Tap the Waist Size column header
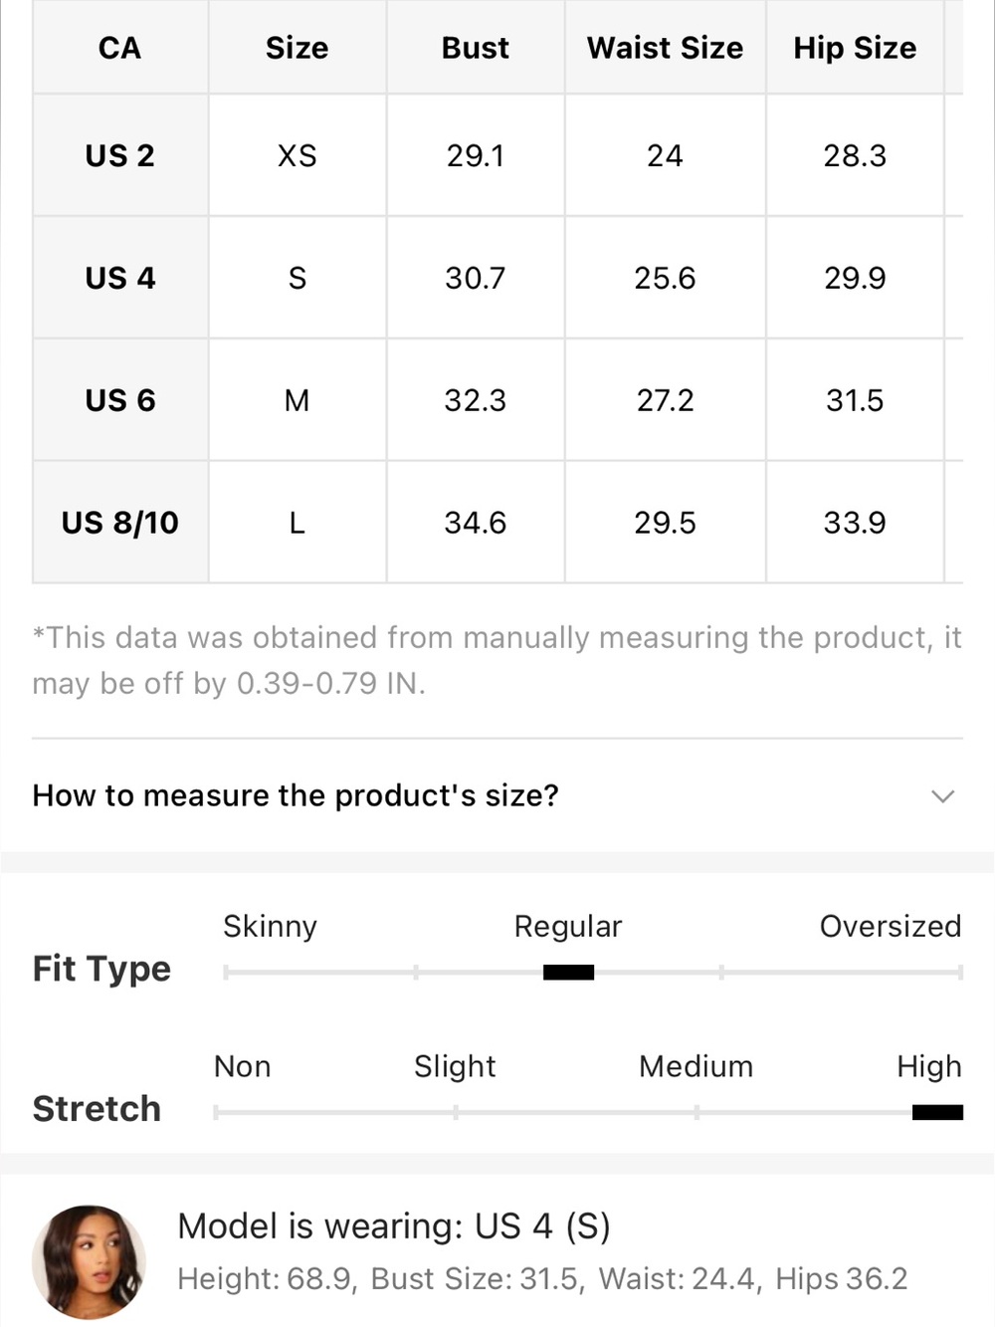Viewport: 995px width, 1327px height. 665,48
